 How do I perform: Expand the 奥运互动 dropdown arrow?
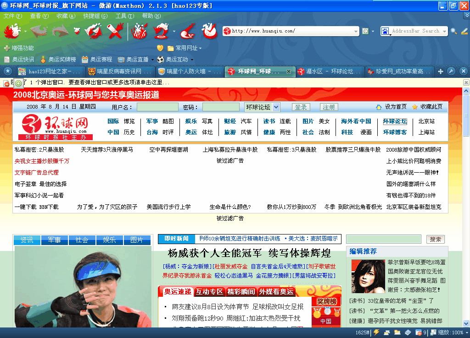point(192,60)
